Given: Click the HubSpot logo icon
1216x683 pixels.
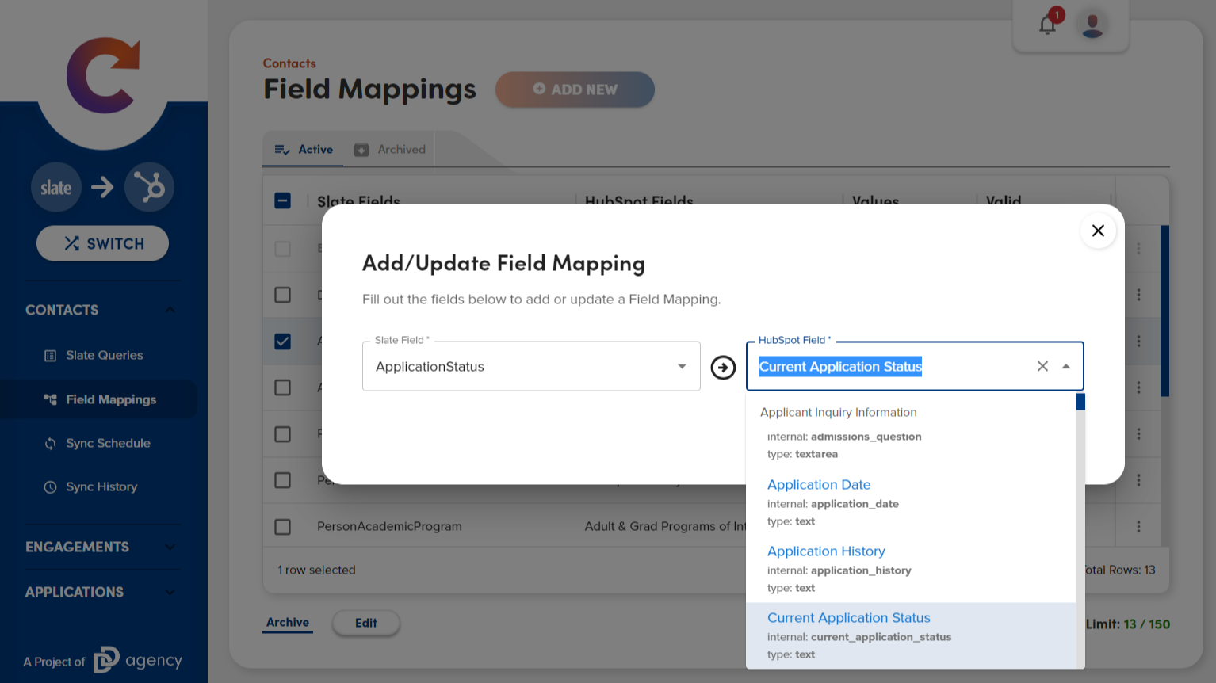Looking at the screenshot, I should (149, 188).
